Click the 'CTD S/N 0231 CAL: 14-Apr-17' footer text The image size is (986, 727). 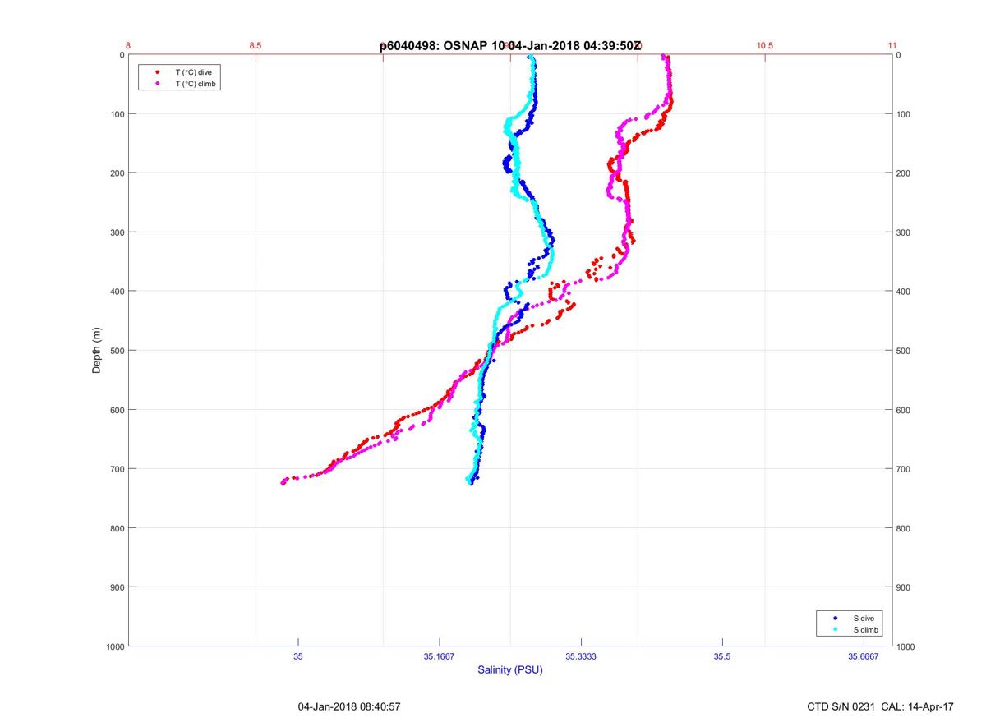coord(881,706)
